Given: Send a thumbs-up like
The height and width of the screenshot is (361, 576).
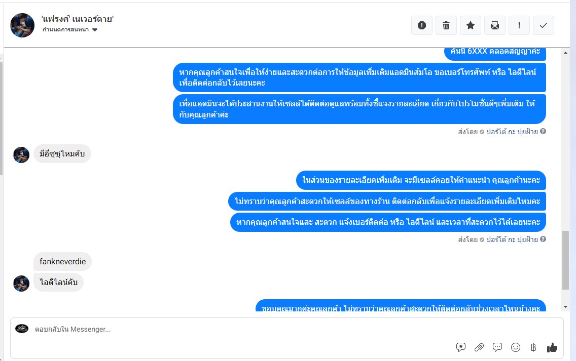Looking at the screenshot, I should pos(552,347).
